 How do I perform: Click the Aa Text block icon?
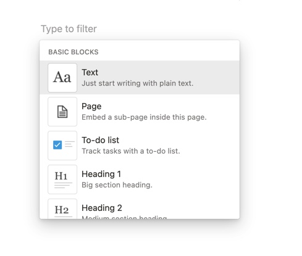point(62,78)
